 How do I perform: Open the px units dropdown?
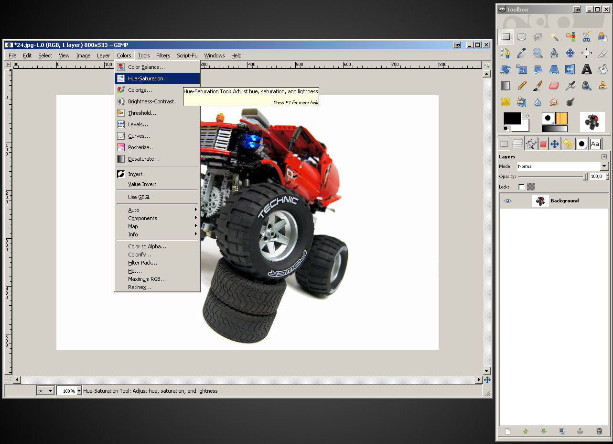point(45,391)
